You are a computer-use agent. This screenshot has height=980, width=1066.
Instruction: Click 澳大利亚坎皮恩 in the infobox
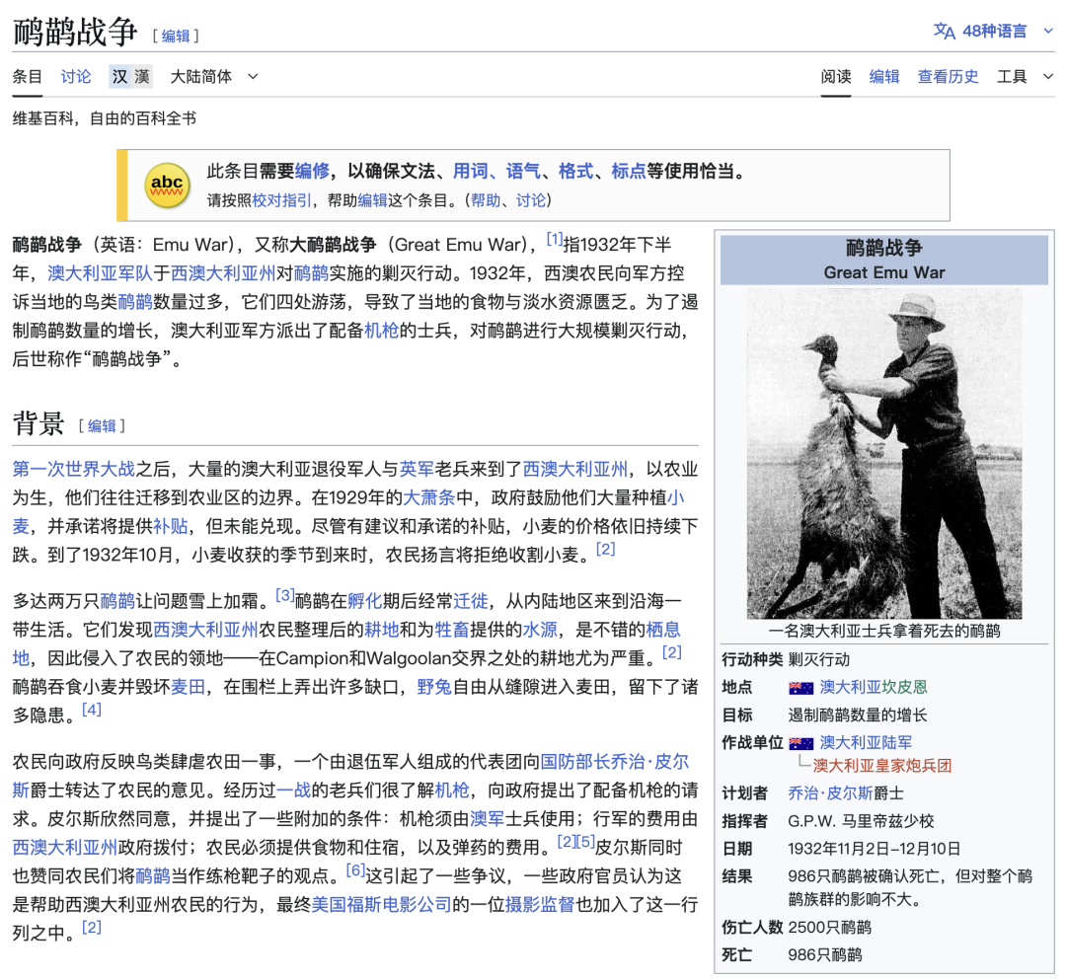[x=873, y=687]
